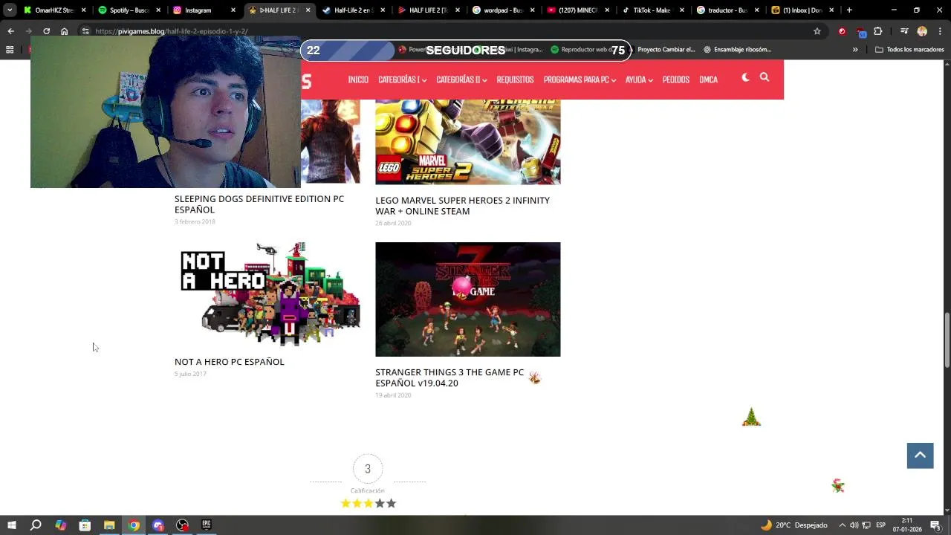Screen dimensions: 951x535
Task: Open browser extensions puzzle icon
Action: [878, 31]
